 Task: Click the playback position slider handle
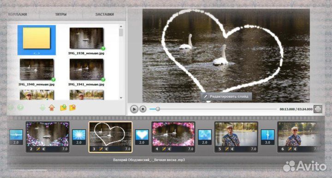[158, 109]
